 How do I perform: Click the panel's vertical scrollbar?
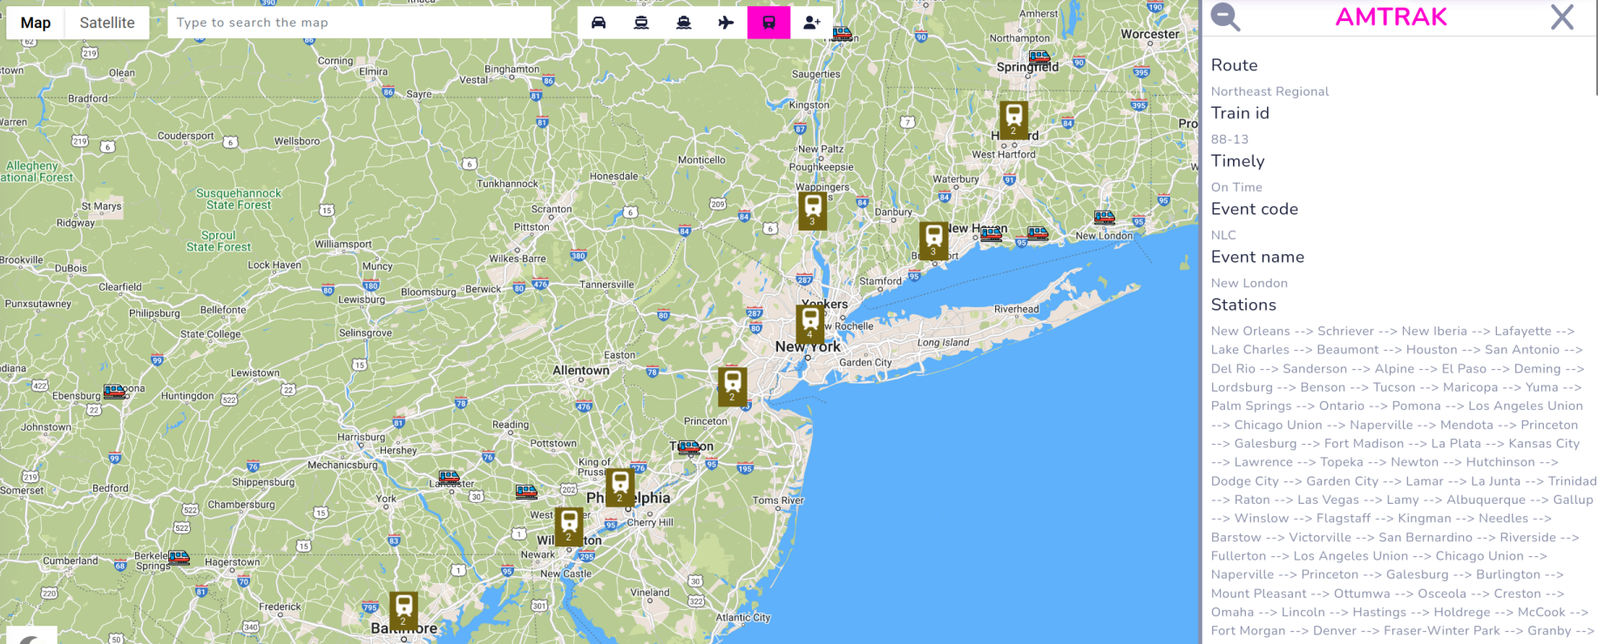1595,48
